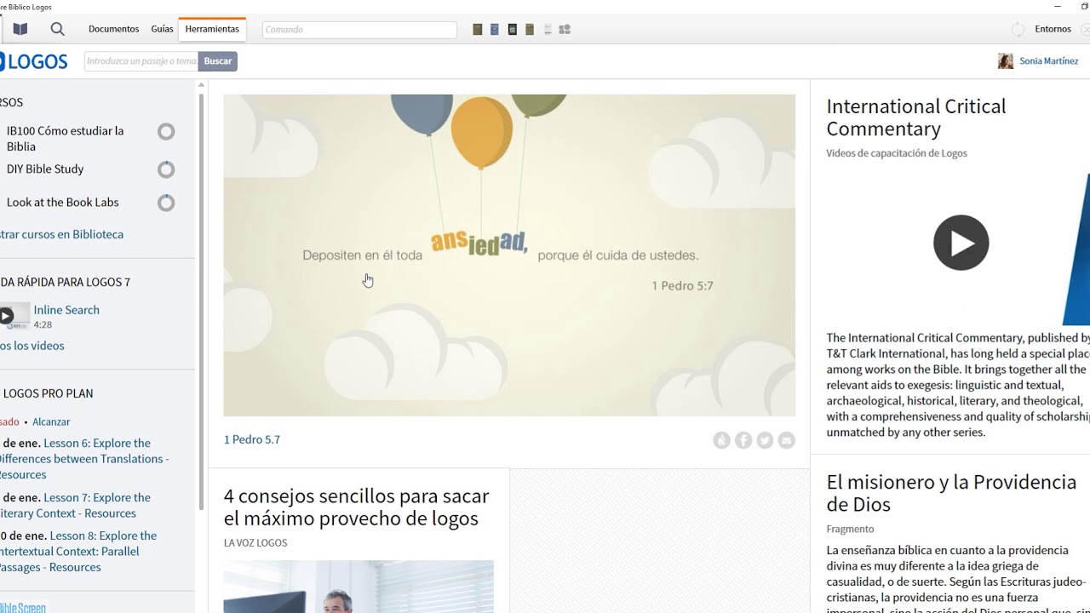Image resolution: width=1090 pixels, height=613 pixels.
Task: Click the sync status circle icon
Action: coord(1018,29)
